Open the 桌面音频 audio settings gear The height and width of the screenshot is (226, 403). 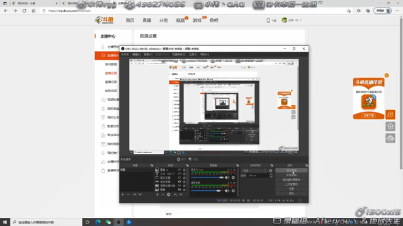233,191
